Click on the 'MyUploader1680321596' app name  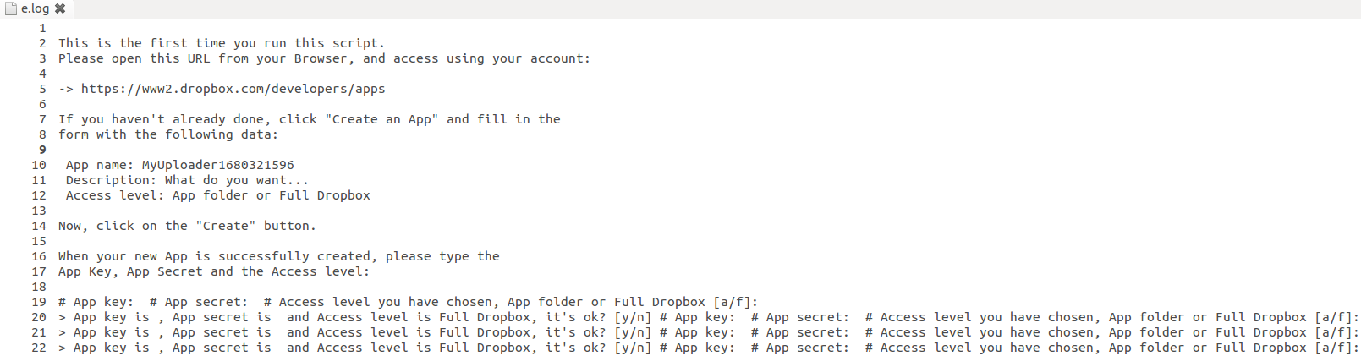[x=218, y=165]
